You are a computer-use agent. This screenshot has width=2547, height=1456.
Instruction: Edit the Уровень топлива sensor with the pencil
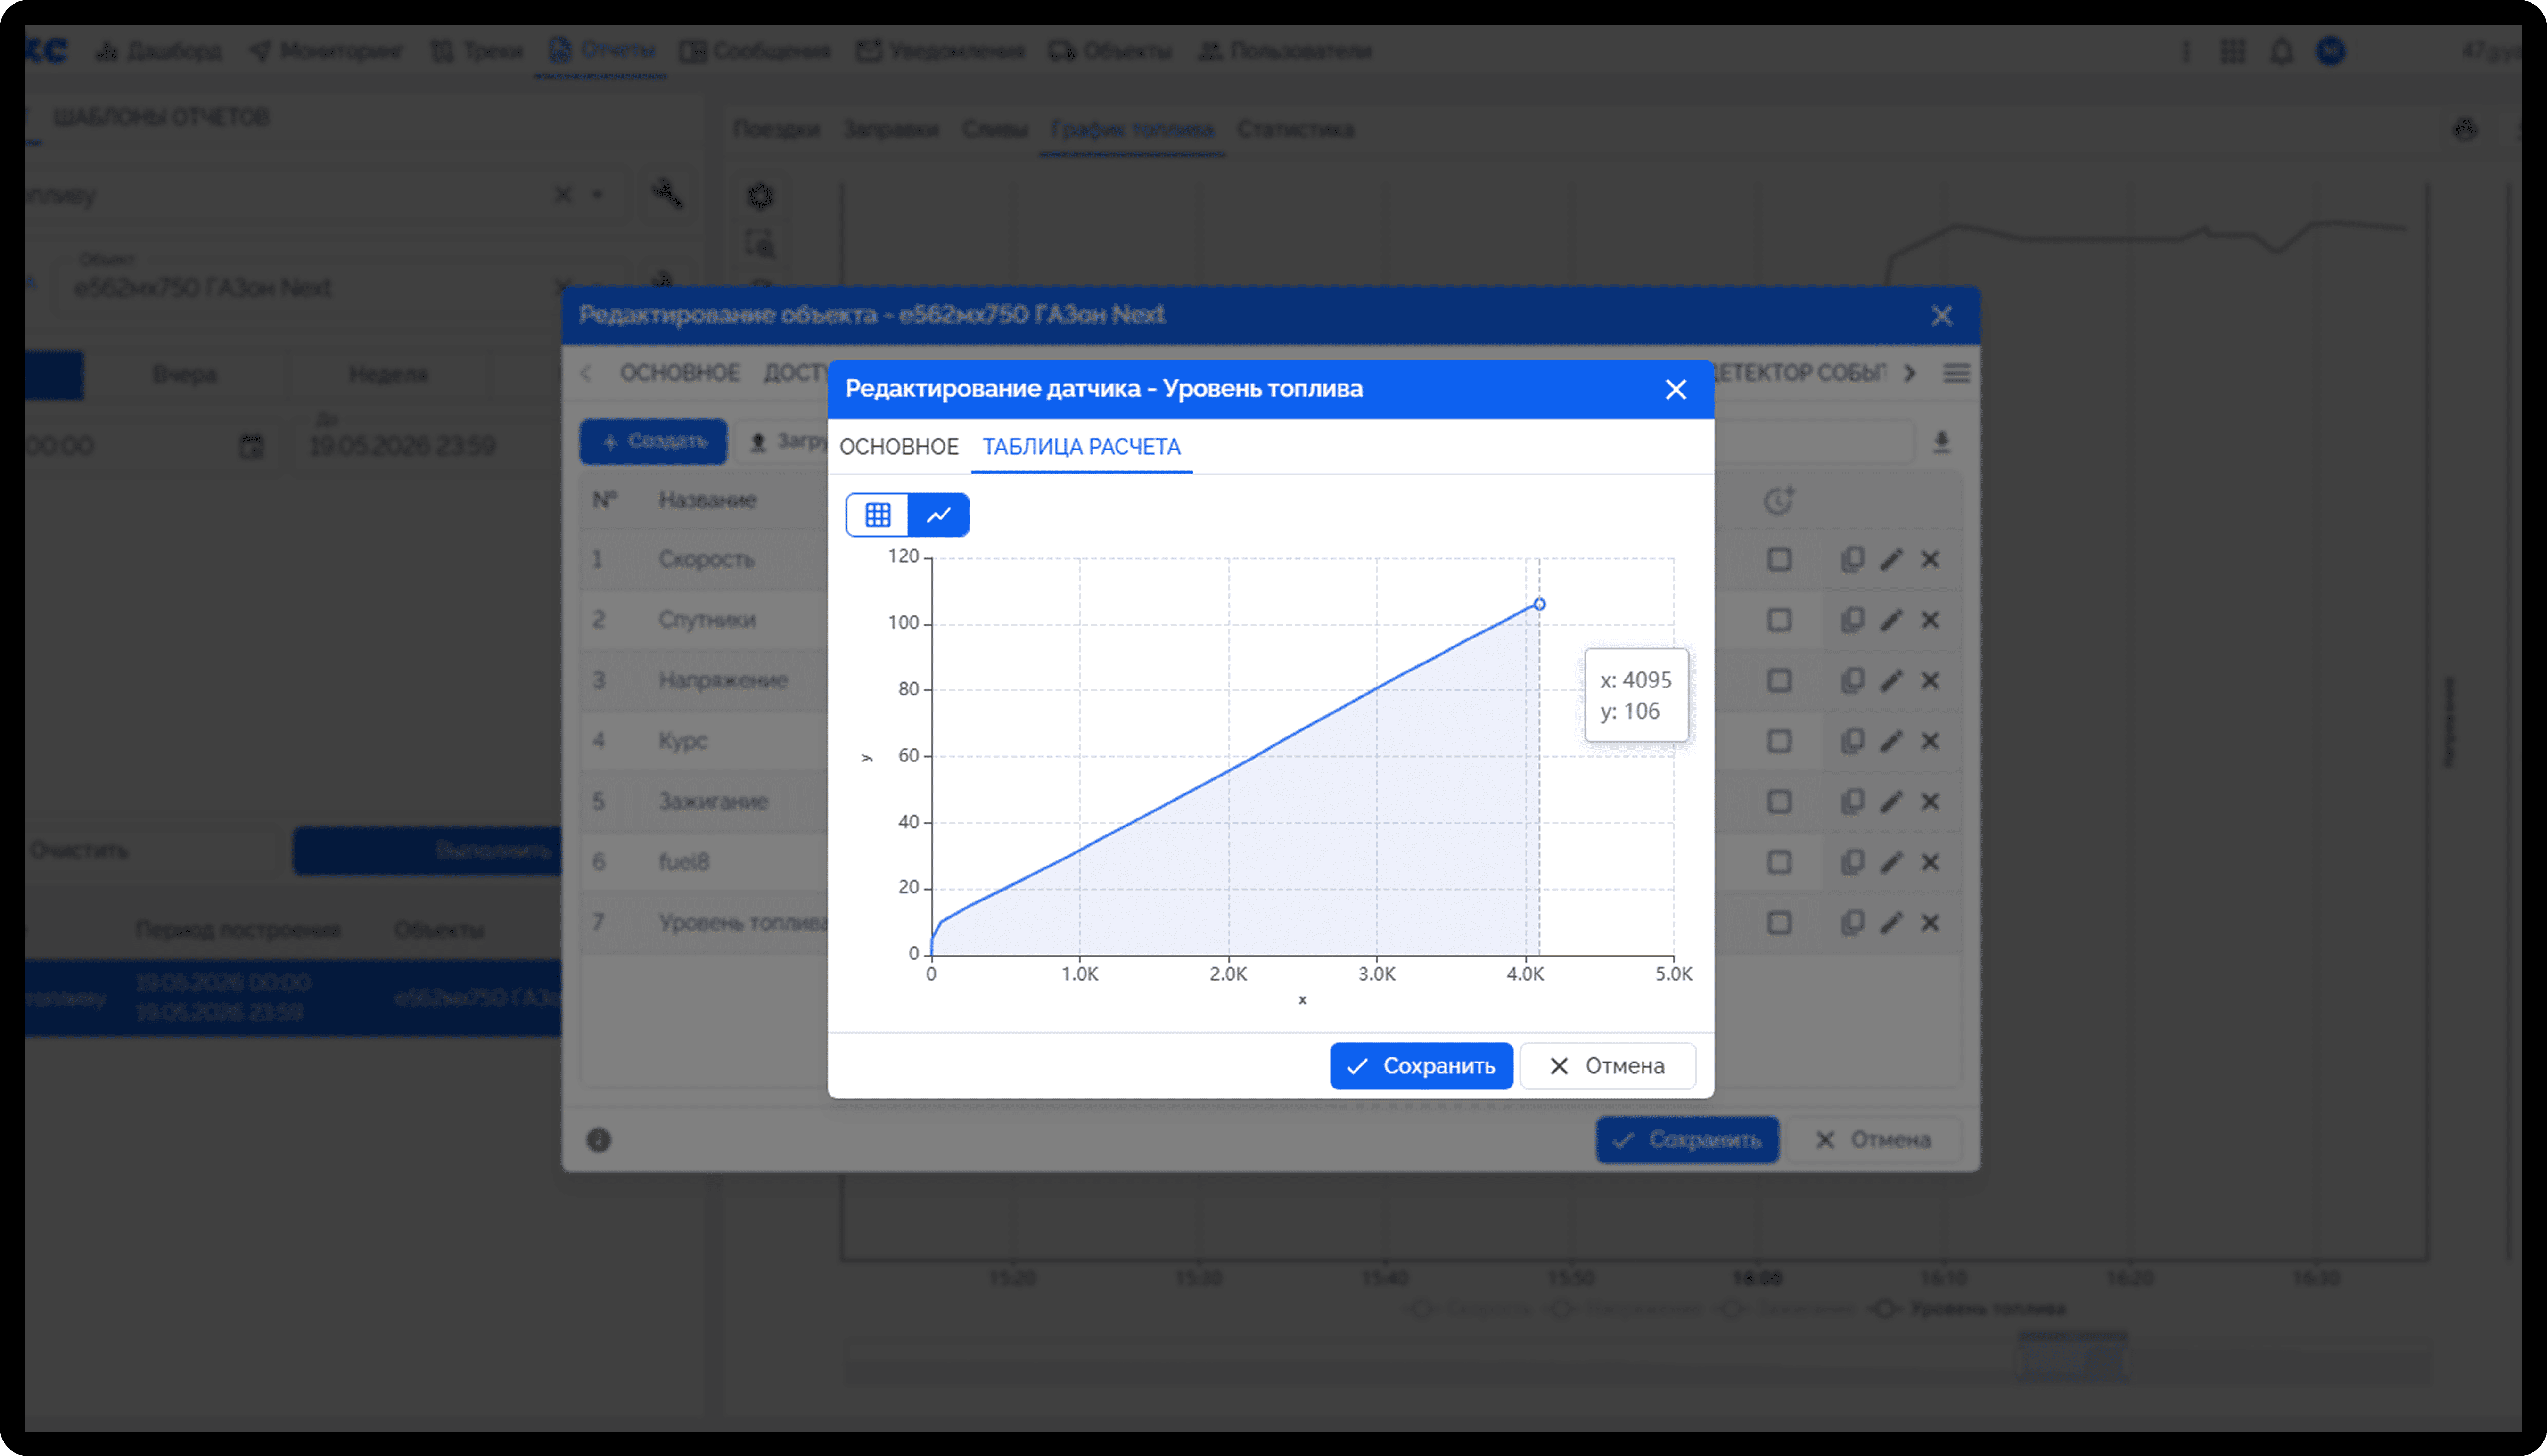[1891, 923]
